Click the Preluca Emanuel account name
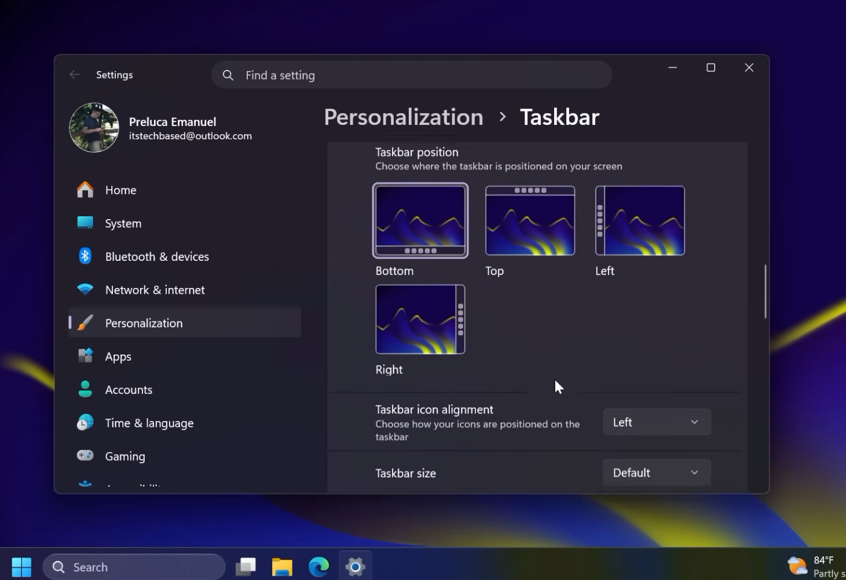The height and width of the screenshot is (580, 846). [x=173, y=122]
